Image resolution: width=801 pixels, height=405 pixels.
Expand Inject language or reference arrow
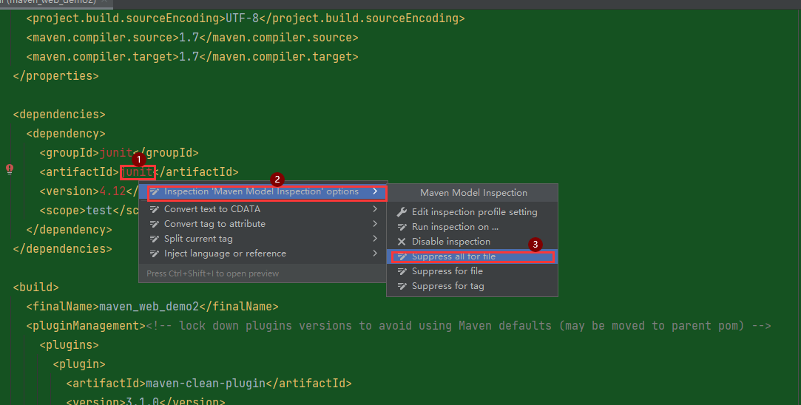coord(375,253)
